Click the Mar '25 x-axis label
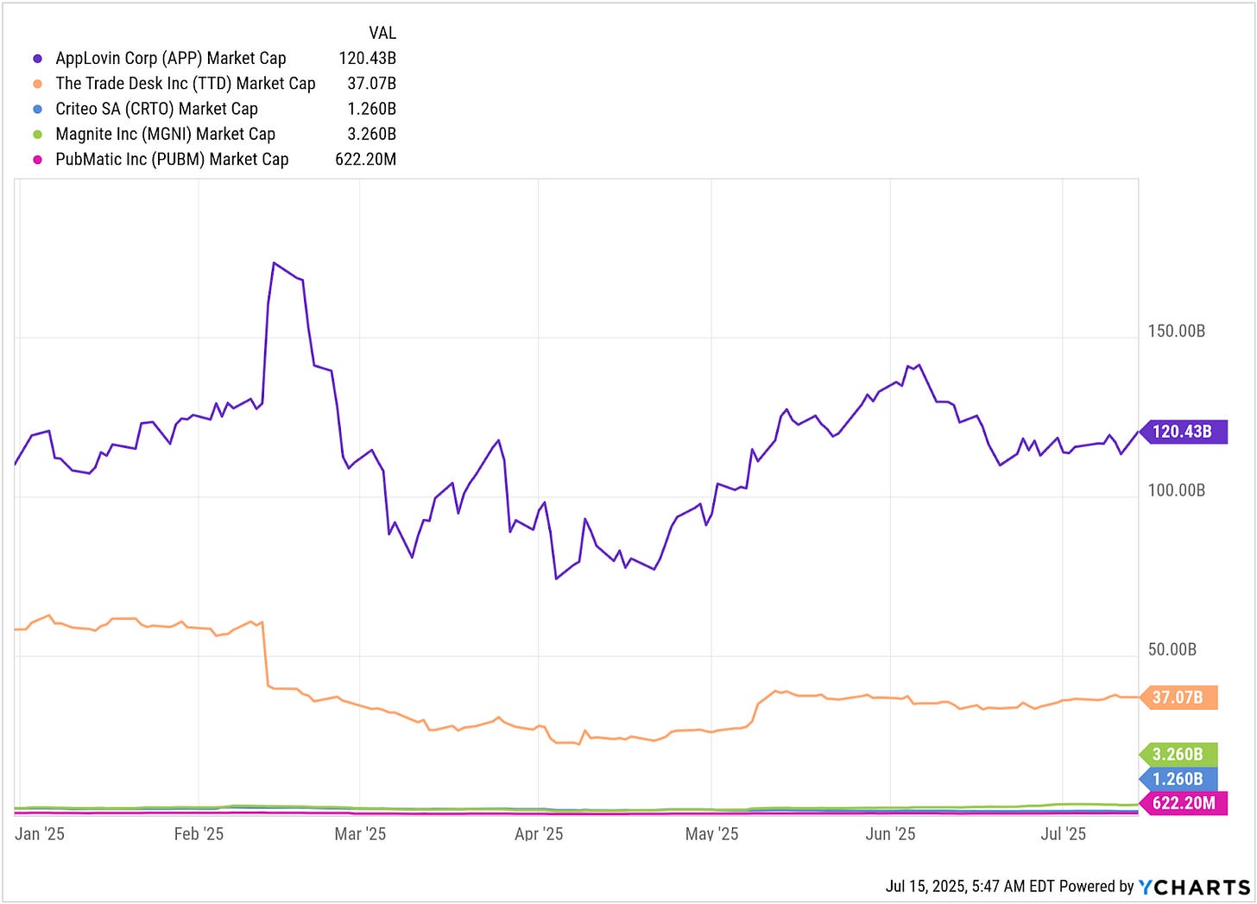The width and height of the screenshot is (1257, 904). [x=360, y=833]
